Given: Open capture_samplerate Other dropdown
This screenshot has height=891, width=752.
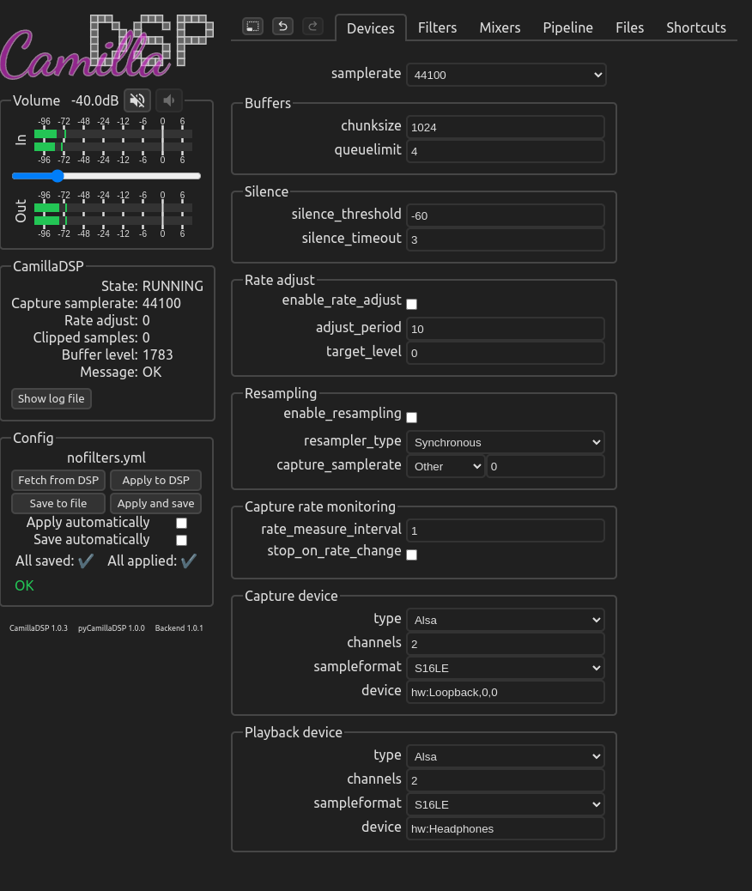Looking at the screenshot, I should pyautogui.click(x=446, y=466).
